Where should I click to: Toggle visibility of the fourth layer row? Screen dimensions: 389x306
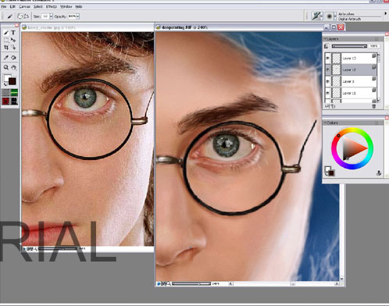point(328,93)
